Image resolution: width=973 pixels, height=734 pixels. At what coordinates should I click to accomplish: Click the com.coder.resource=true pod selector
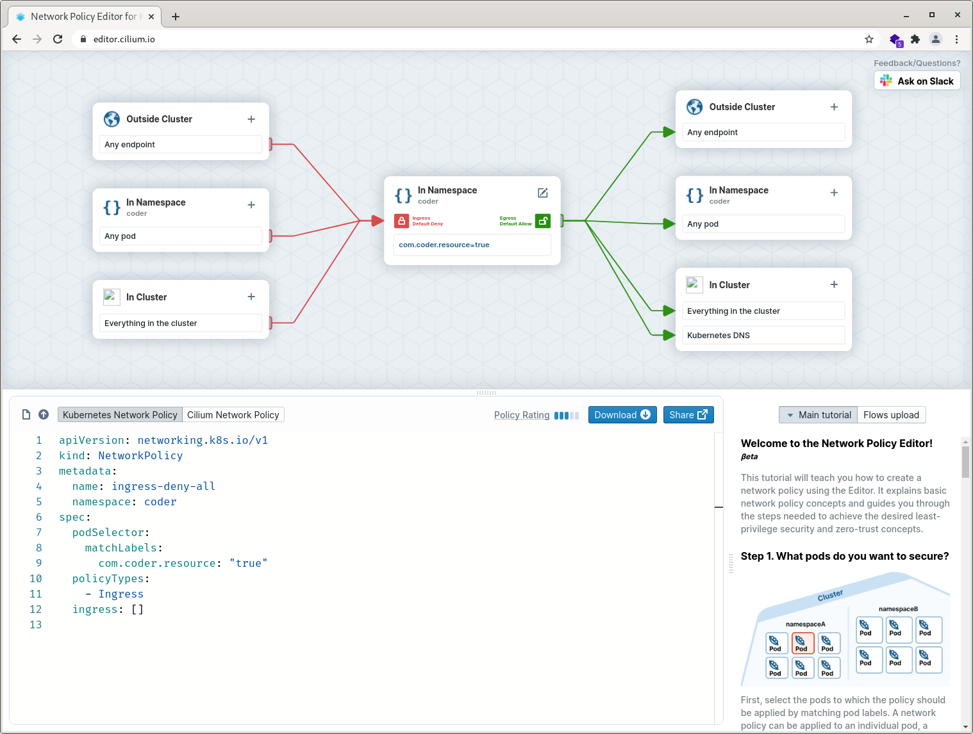[472, 245]
